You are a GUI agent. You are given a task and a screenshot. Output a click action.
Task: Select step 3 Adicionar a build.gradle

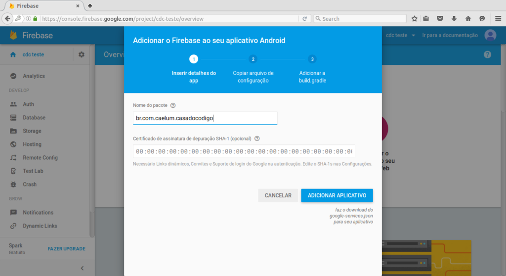[312, 70]
